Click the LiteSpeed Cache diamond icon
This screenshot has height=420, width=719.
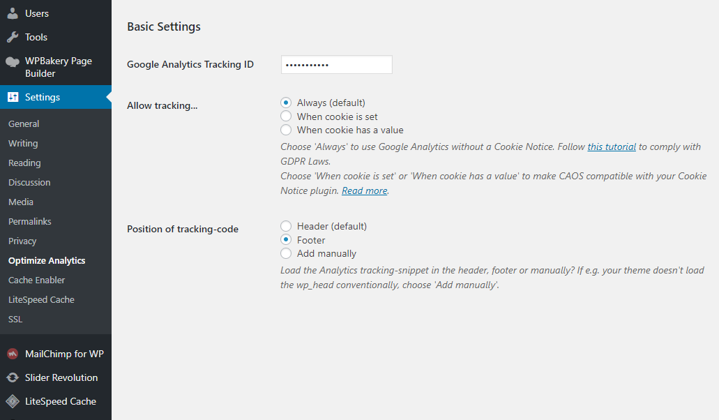click(x=13, y=401)
